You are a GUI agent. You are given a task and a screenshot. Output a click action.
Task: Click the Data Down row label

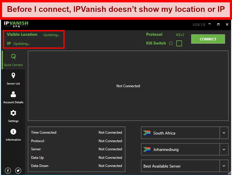[x=40, y=166]
